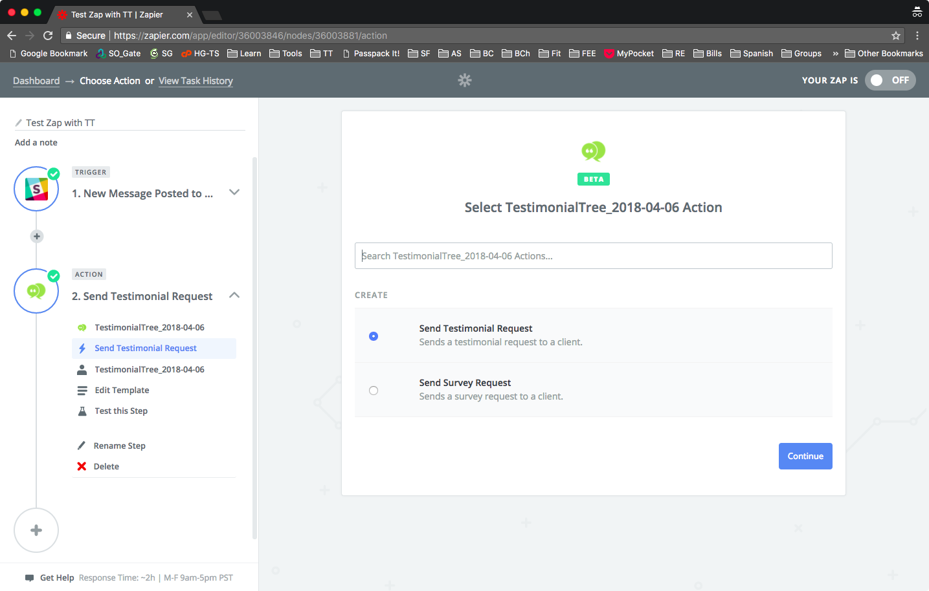
Task: Open Send Testimonial Request substep
Action: 154,349
